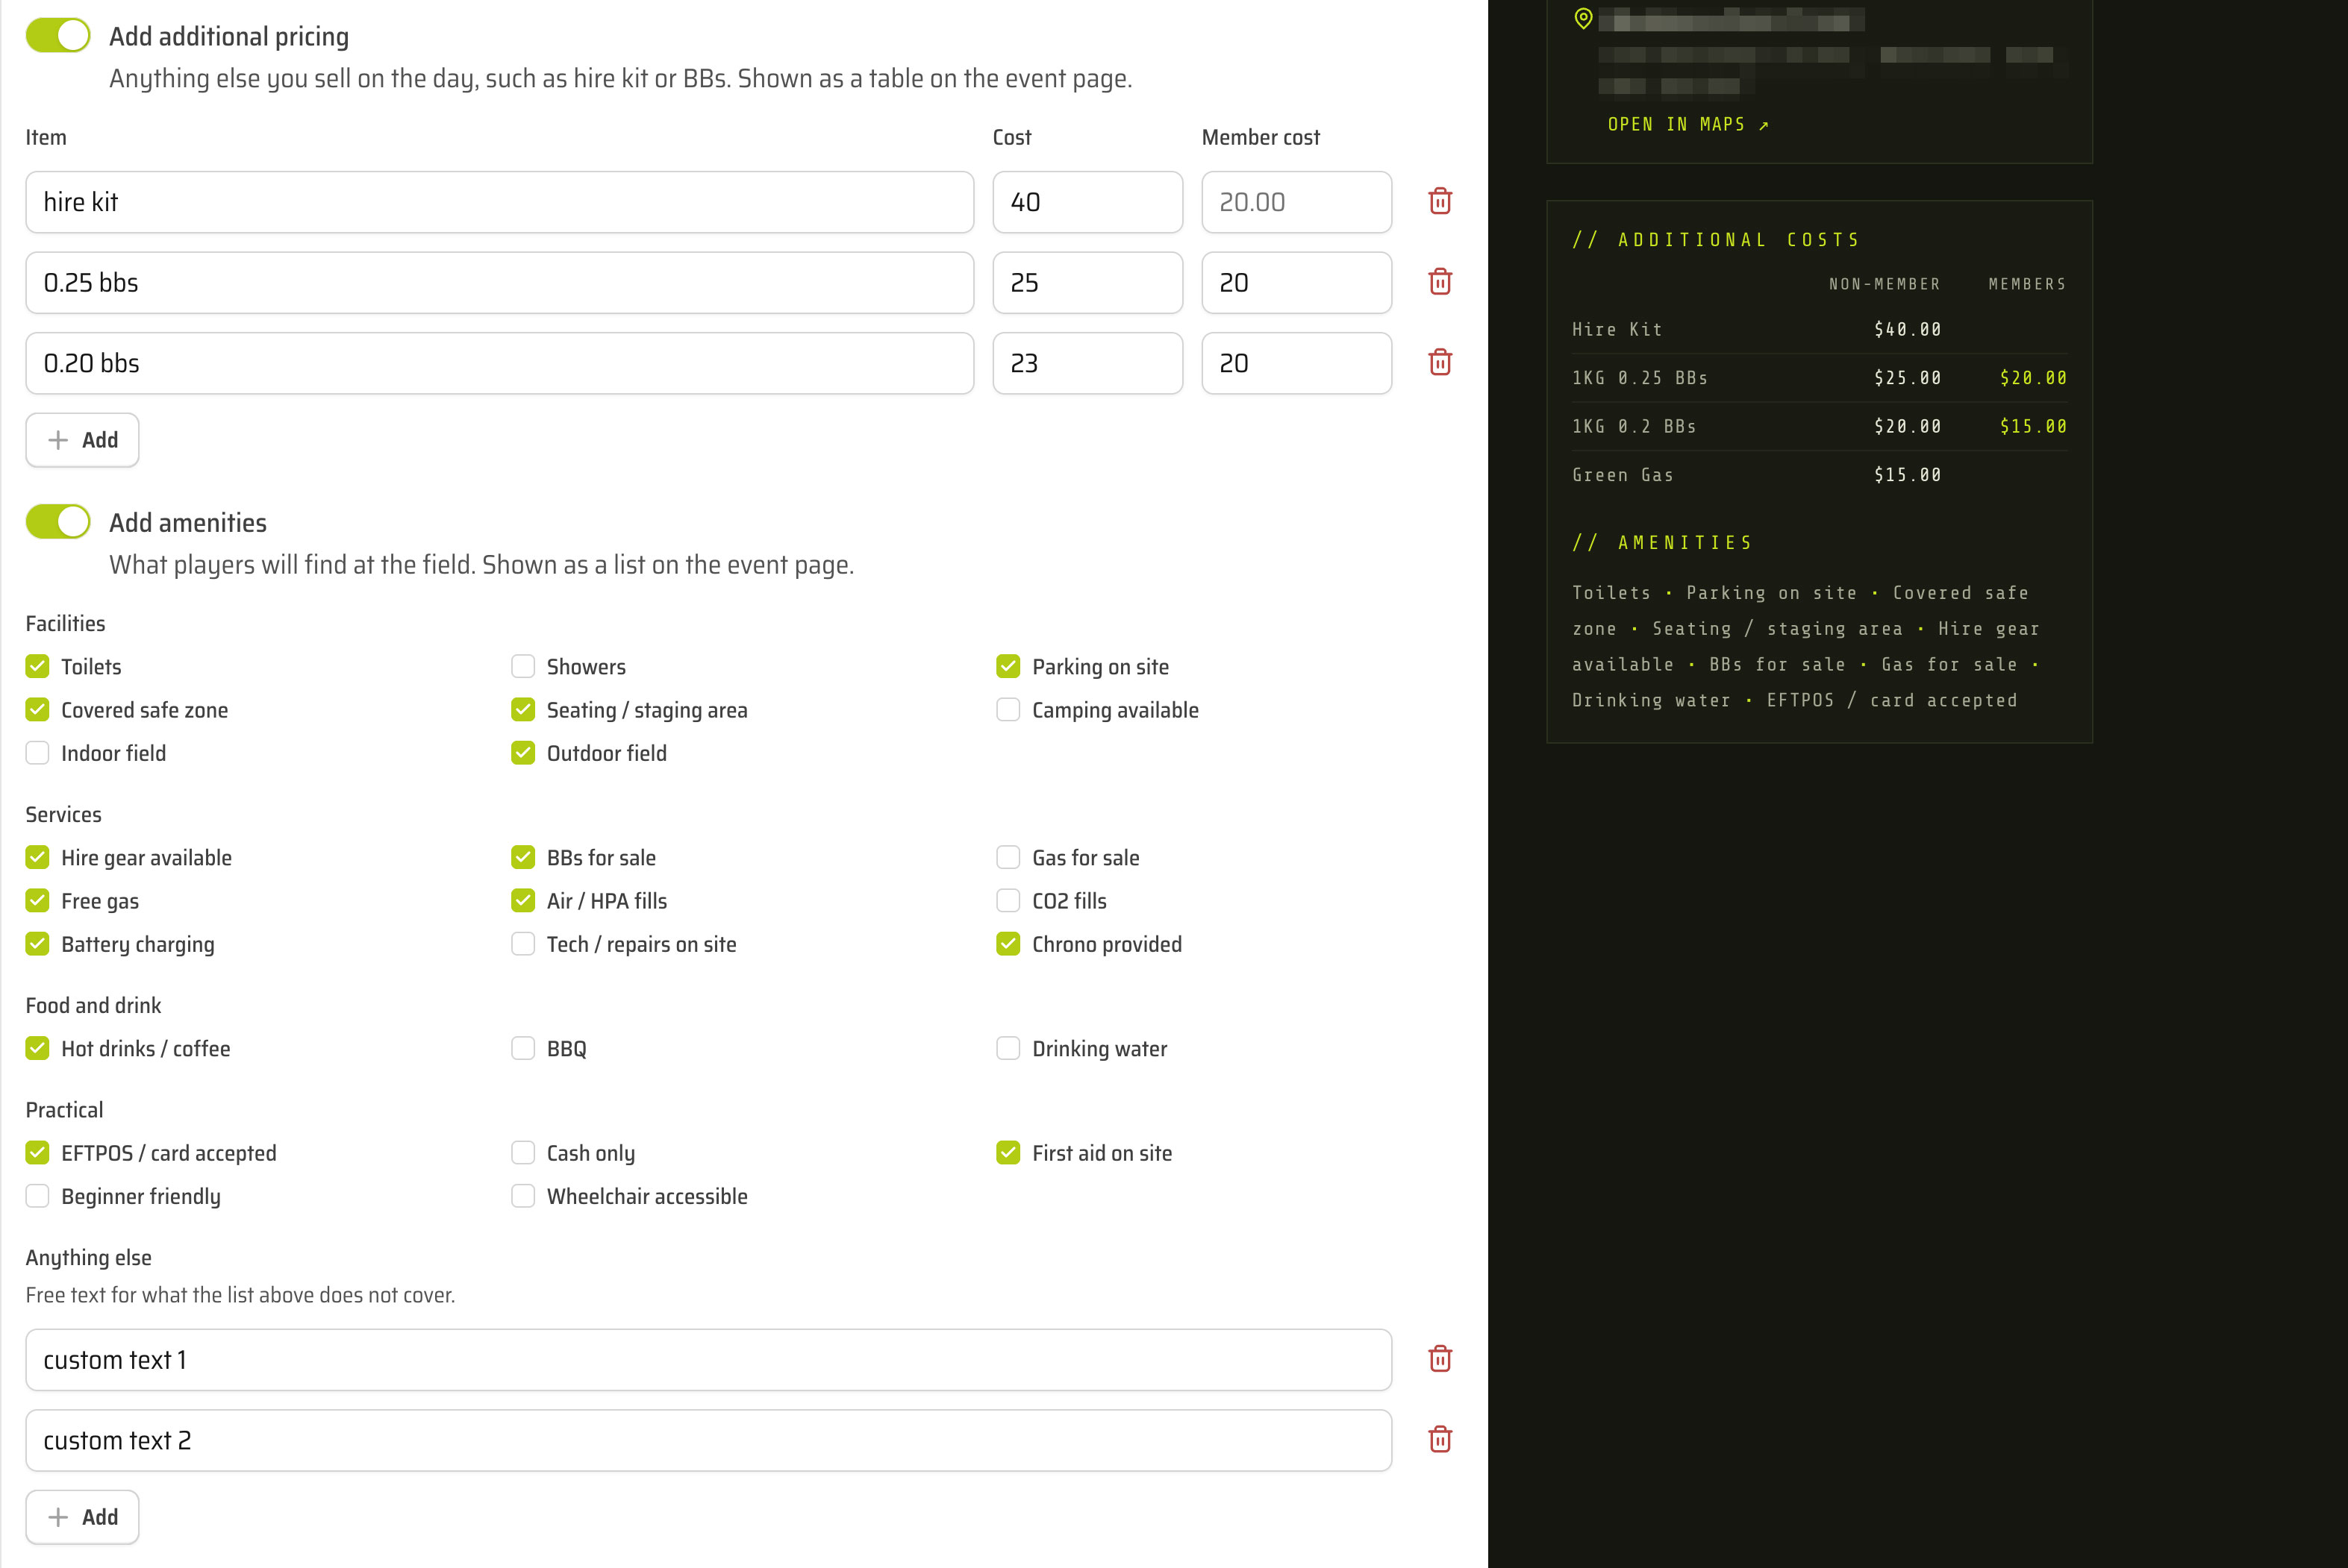The height and width of the screenshot is (1568, 2348).
Task: Uncheck First aid on site
Action: pos(1008,1153)
